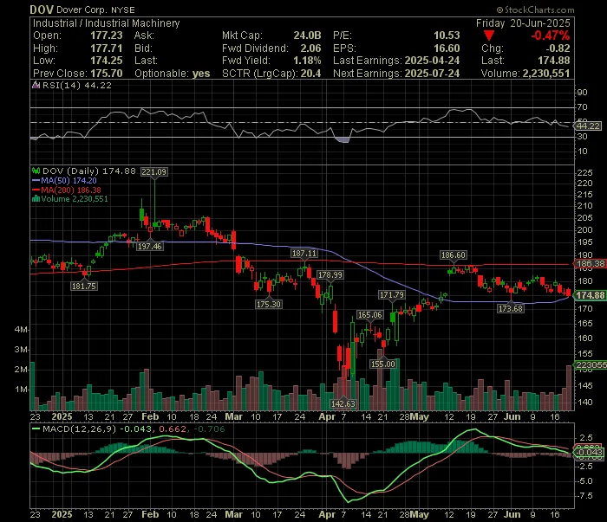Click the 155.00 price label
The width and height of the screenshot is (607, 522).
383,364
